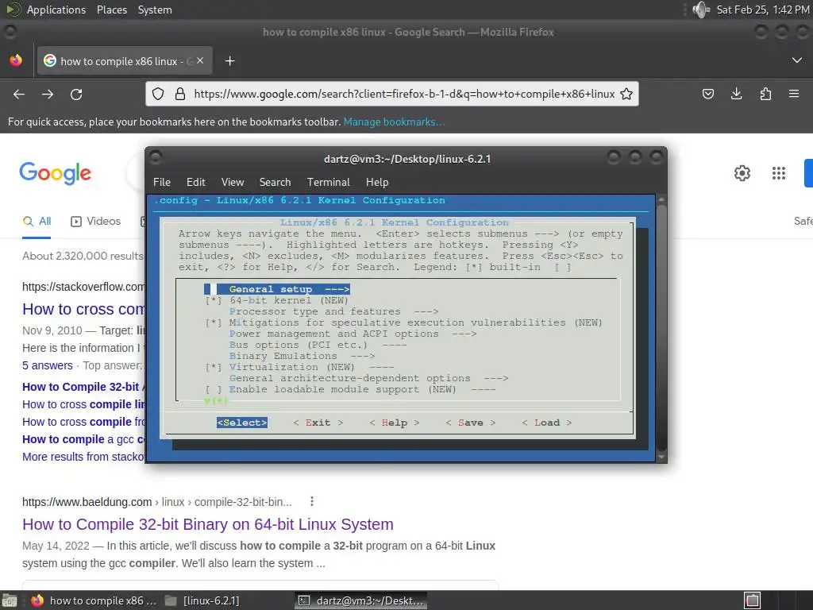
Task: Click the <Select> button in menuconfig
Action: point(242,423)
